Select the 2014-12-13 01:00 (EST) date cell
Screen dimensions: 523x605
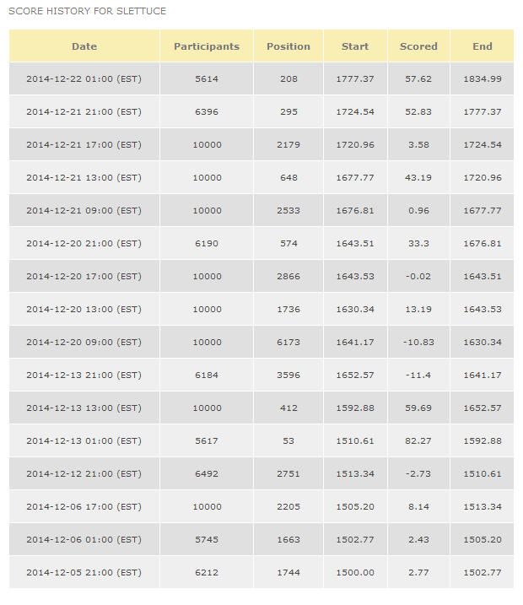[x=84, y=440]
